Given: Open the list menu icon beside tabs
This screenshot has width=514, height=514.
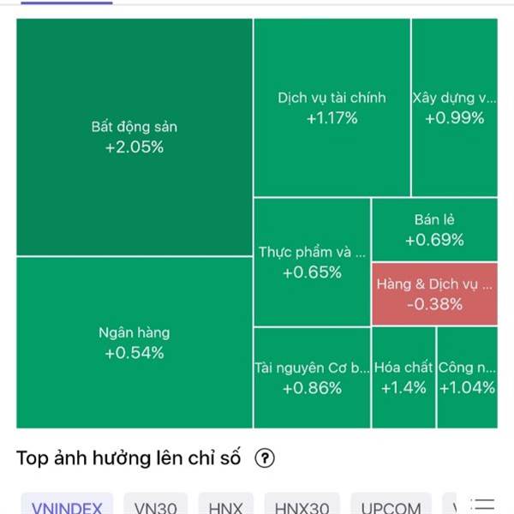Looking at the screenshot, I should 482,506.
